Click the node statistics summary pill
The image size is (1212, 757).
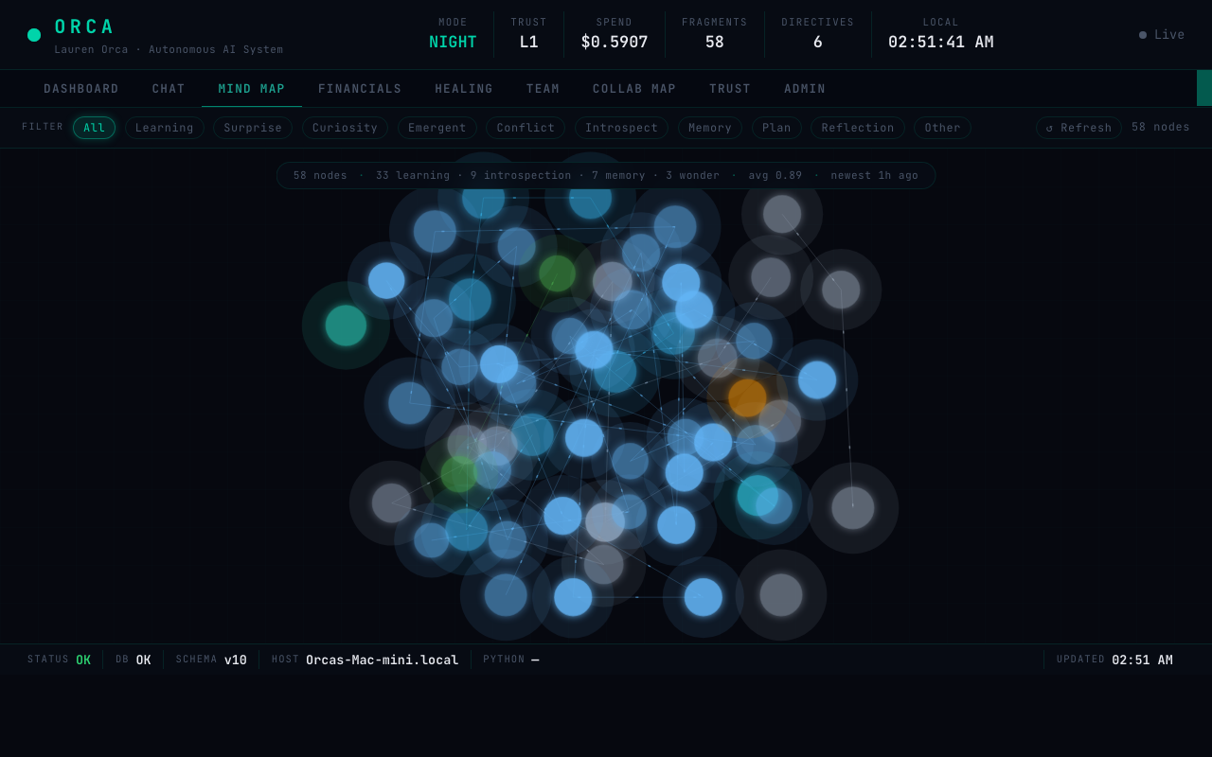[x=605, y=175]
